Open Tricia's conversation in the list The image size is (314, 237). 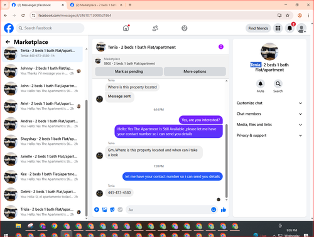pyautogui.click(x=43, y=212)
